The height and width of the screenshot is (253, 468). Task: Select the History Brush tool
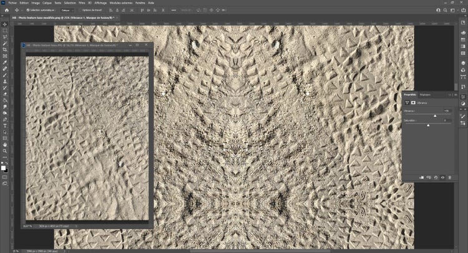tap(5, 88)
